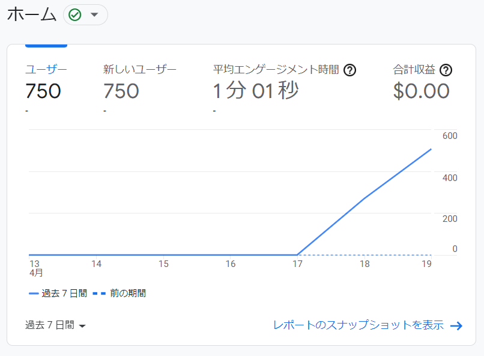
Task: Click help icon next to 合計収益
Action: point(446,70)
